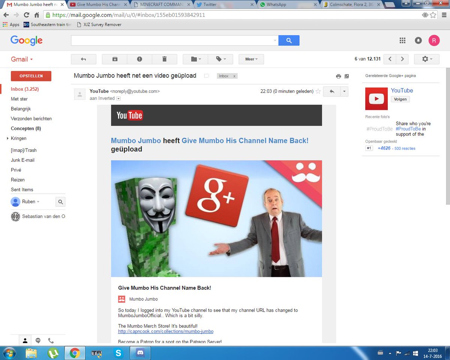The image size is (450, 360).
Task: Open the capncook.com Mumbo merch link
Action: click(x=166, y=331)
